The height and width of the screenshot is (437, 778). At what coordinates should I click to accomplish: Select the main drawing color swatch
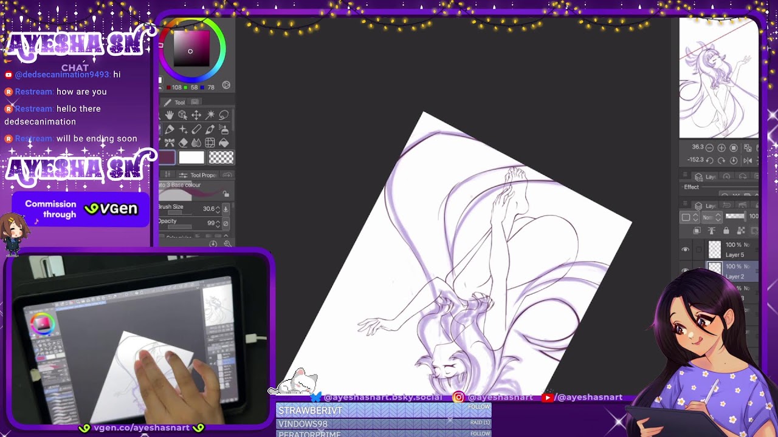click(x=167, y=158)
